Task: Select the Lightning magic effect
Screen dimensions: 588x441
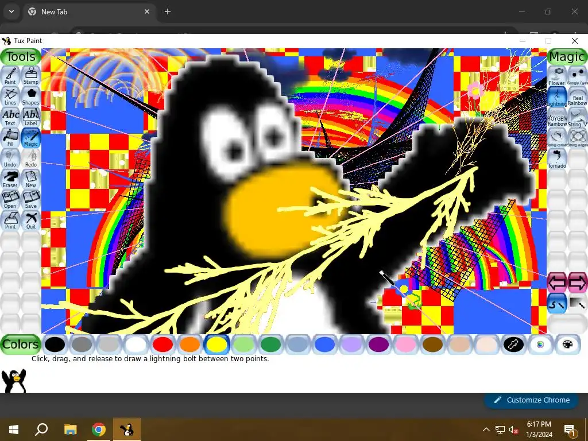Action: pyautogui.click(x=557, y=96)
